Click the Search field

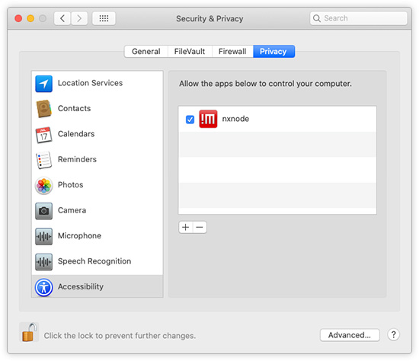pos(359,18)
